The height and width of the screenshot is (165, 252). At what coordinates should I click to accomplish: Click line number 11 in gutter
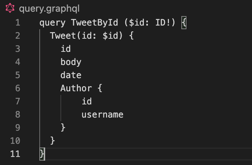click(x=15, y=154)
